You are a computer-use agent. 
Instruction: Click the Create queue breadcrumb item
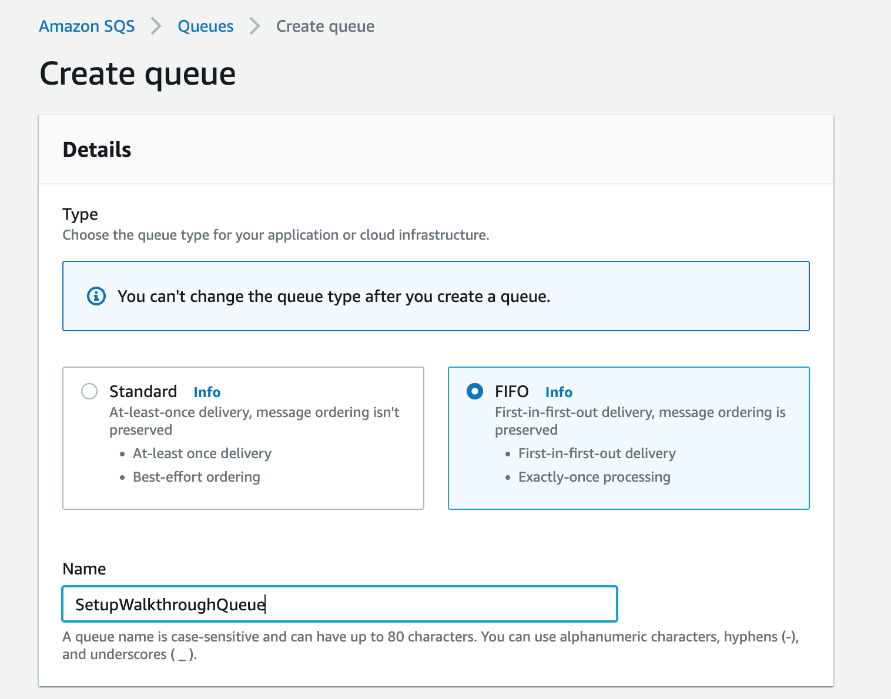[x=325, y=26]
